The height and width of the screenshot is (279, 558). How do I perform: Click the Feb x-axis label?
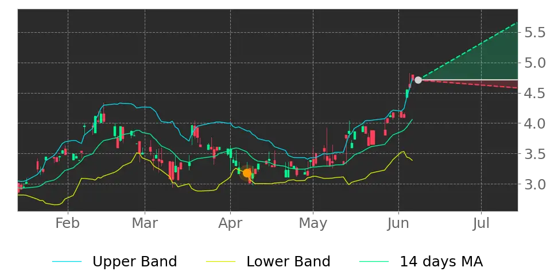pos(68,223)
